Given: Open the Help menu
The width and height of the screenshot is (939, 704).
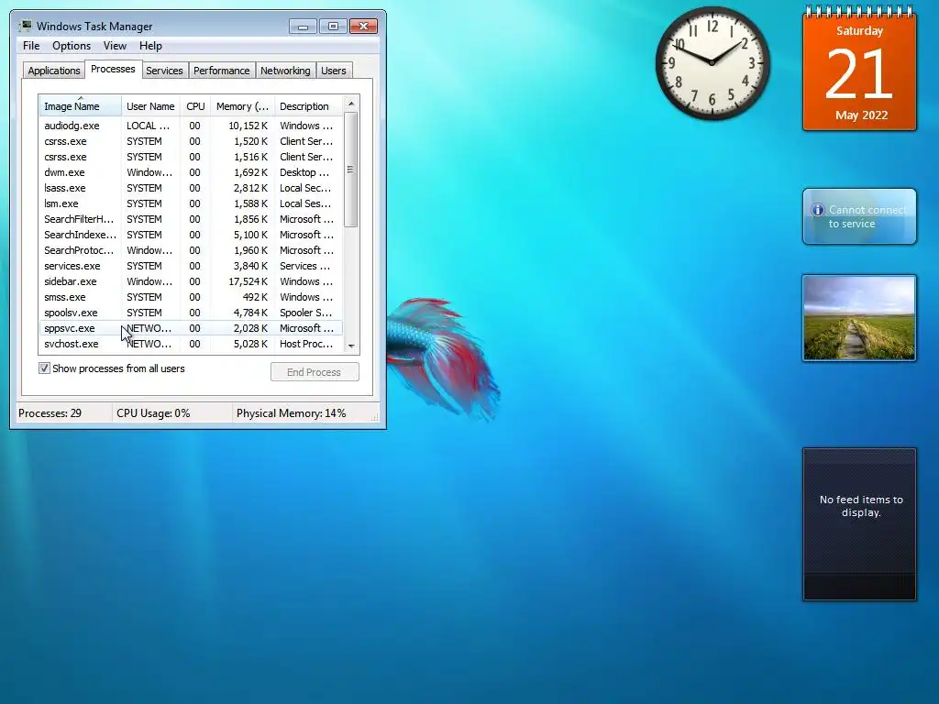Looking at the screenshot, I should (150, 46).
